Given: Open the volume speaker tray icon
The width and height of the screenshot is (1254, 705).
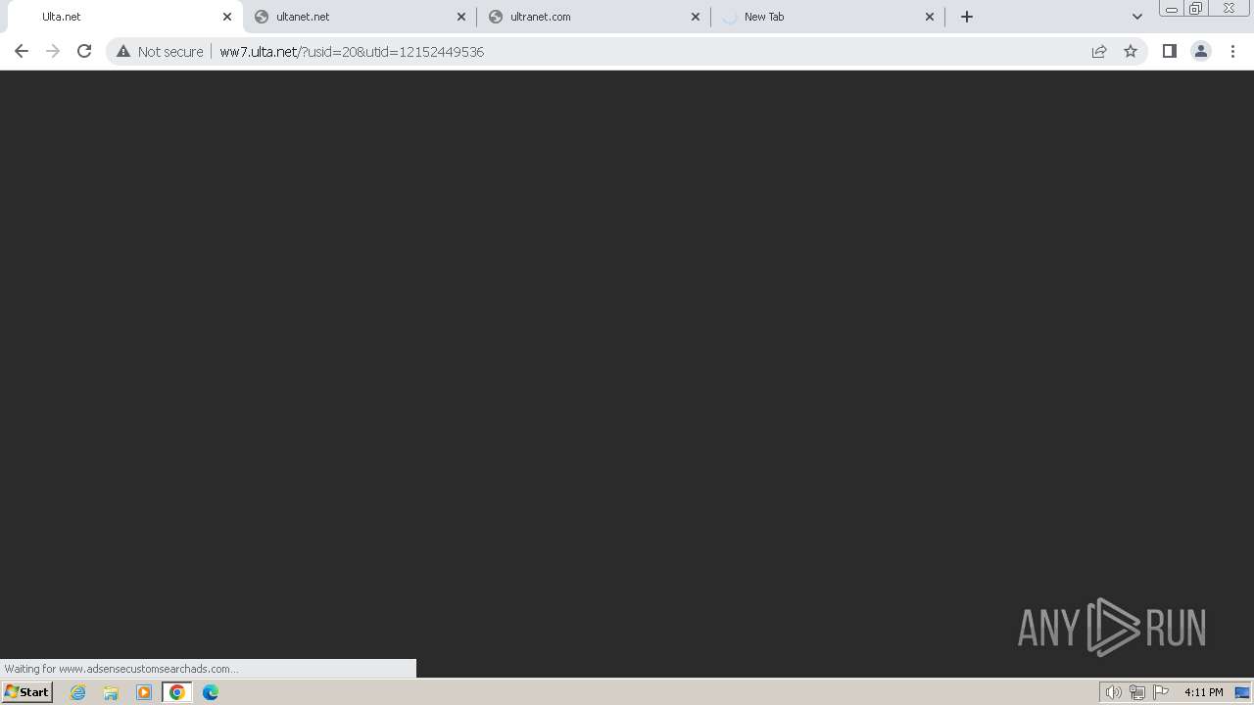Looking at the screenshot, I should 1113,692.
